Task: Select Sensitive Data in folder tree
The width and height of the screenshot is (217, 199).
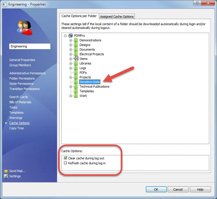Action: click(x=90, y=82)
